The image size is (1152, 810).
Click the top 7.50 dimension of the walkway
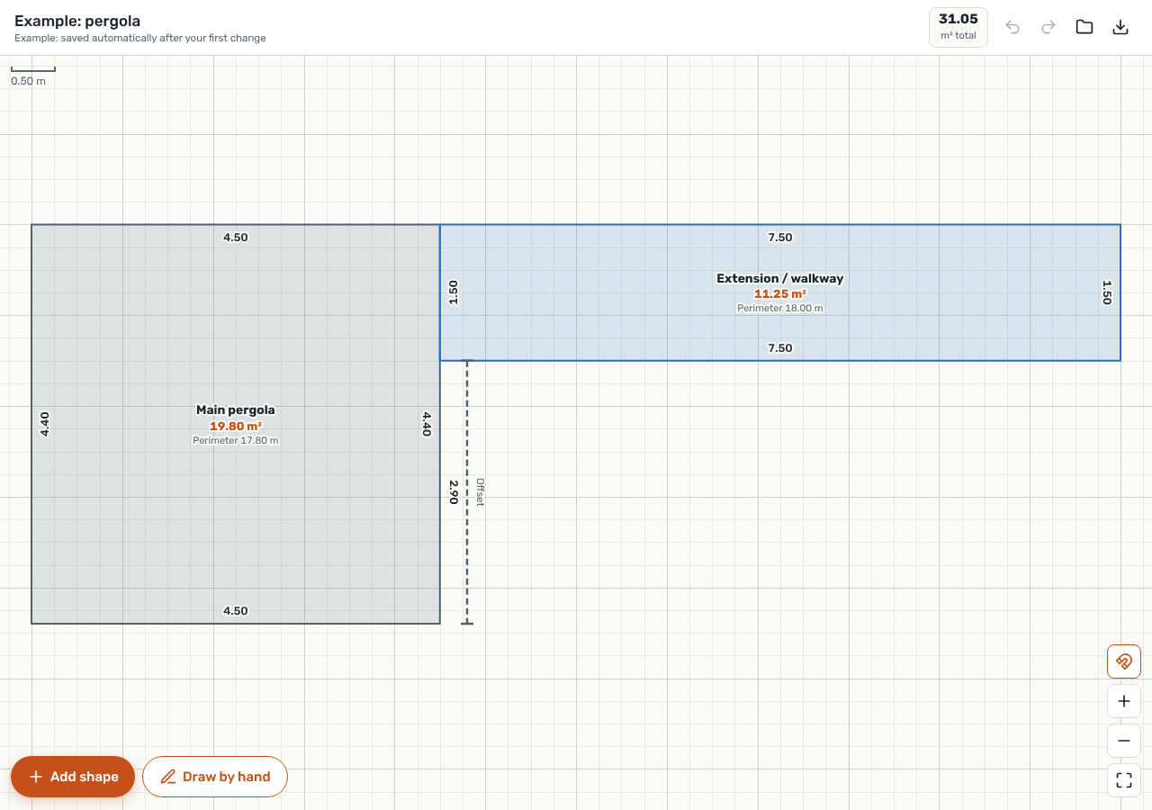(780, 238)
